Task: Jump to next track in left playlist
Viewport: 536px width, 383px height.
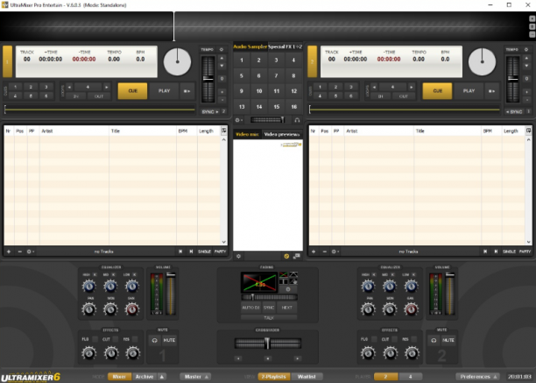Action: point(191,252)
